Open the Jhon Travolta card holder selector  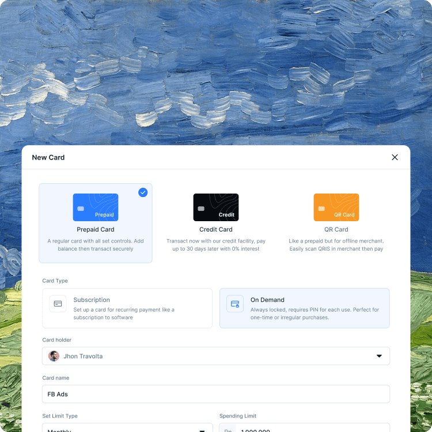(x=215, y=356)
